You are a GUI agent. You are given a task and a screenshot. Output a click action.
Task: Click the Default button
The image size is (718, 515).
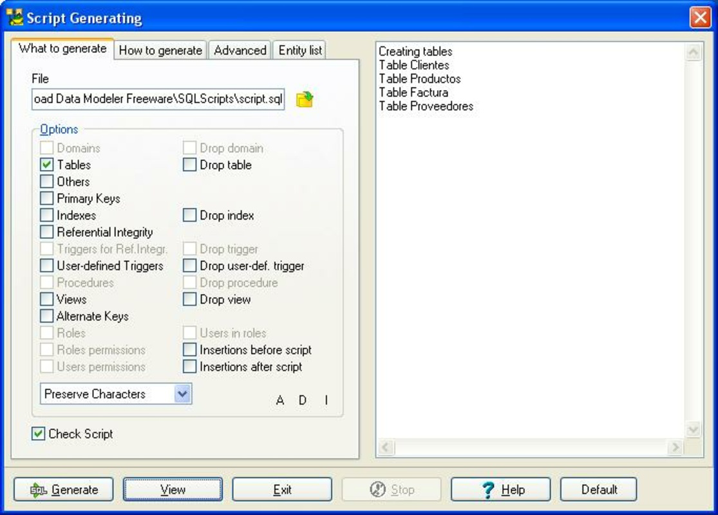(598, 490)
